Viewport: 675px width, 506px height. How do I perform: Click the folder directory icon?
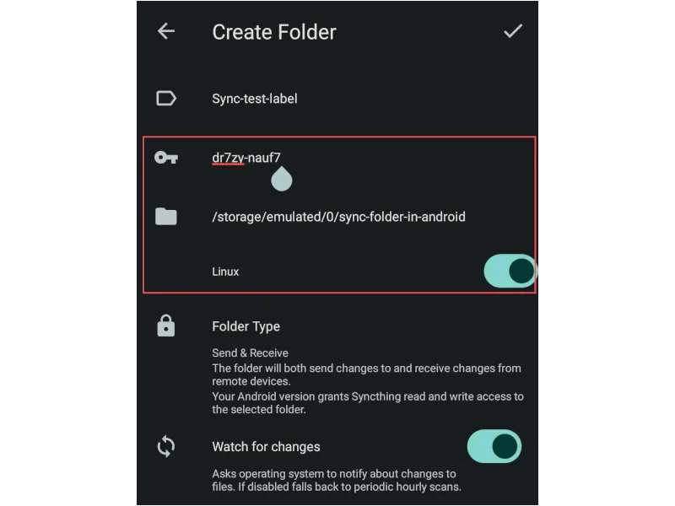[165, 217]
